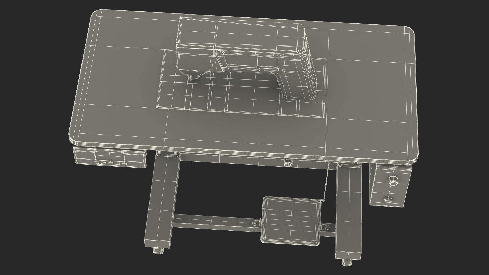The height and width of the screenshot is (275, 489).
Task: Click the foot pedal on the crossbar
Action: 291,222
